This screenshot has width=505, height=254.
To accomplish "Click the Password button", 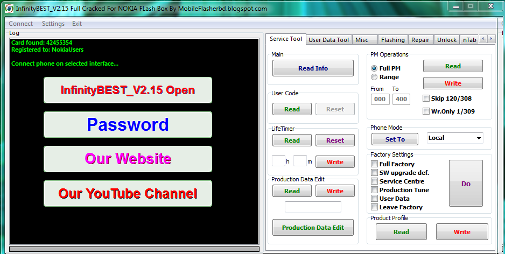I will (x=128, y=125).
